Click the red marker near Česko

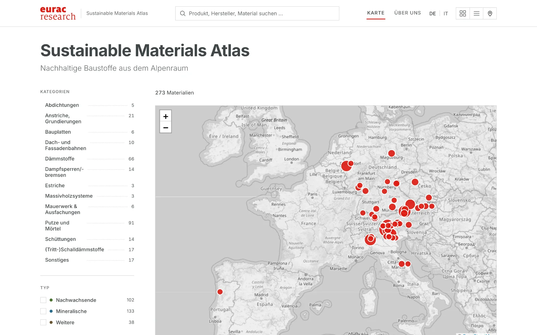(415, 182)
